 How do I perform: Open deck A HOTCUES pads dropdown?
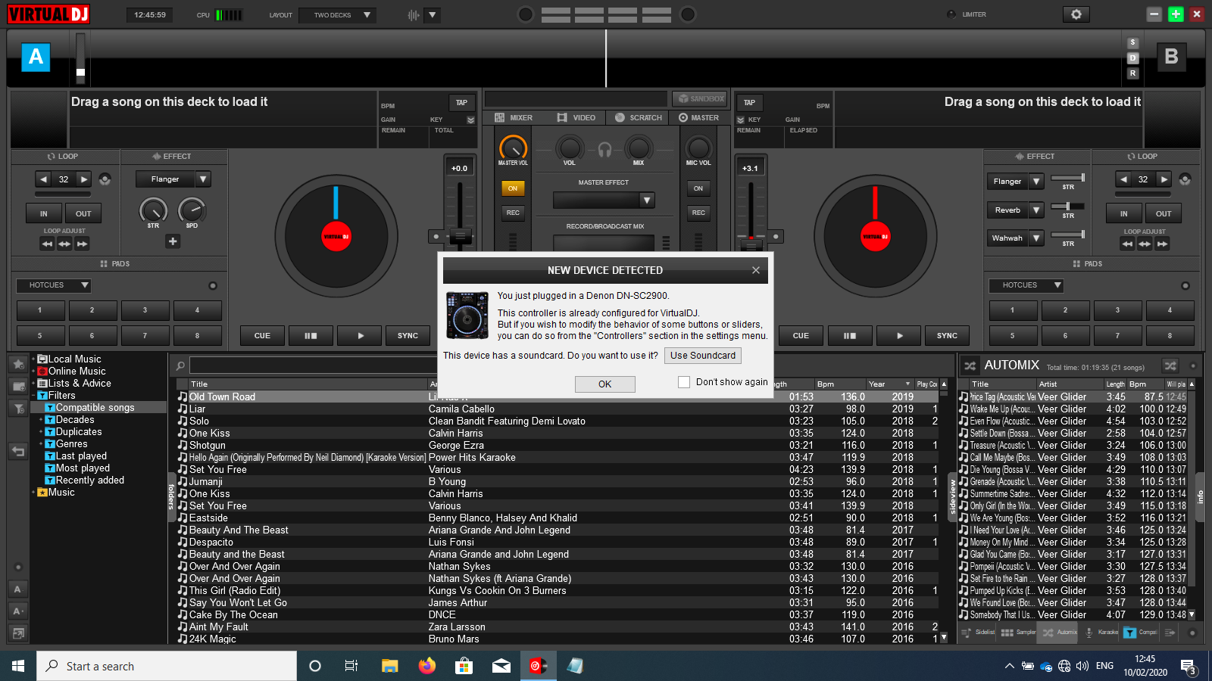[54, 285]
